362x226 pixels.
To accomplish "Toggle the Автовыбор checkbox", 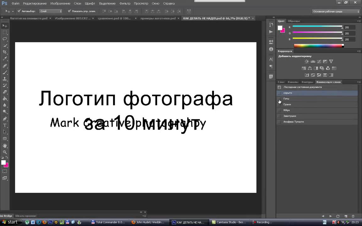I will pyautogui.click(x=19, y=11).
